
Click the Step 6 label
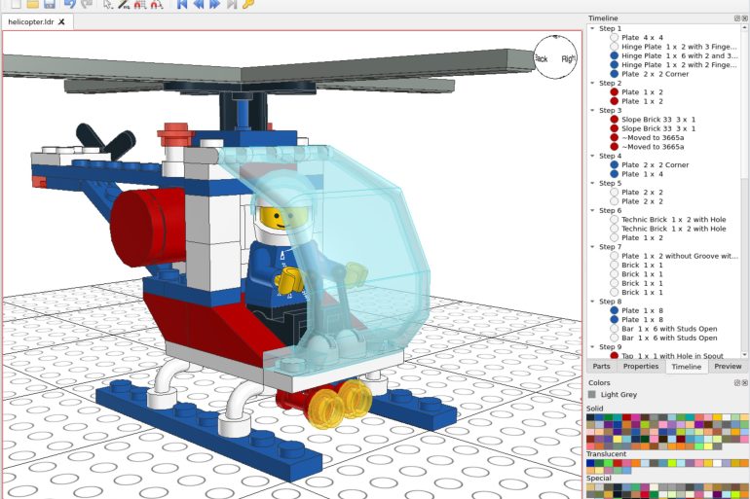click(611, 210)
